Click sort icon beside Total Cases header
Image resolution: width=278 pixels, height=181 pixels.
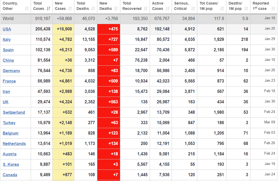[x=48, y=9]
